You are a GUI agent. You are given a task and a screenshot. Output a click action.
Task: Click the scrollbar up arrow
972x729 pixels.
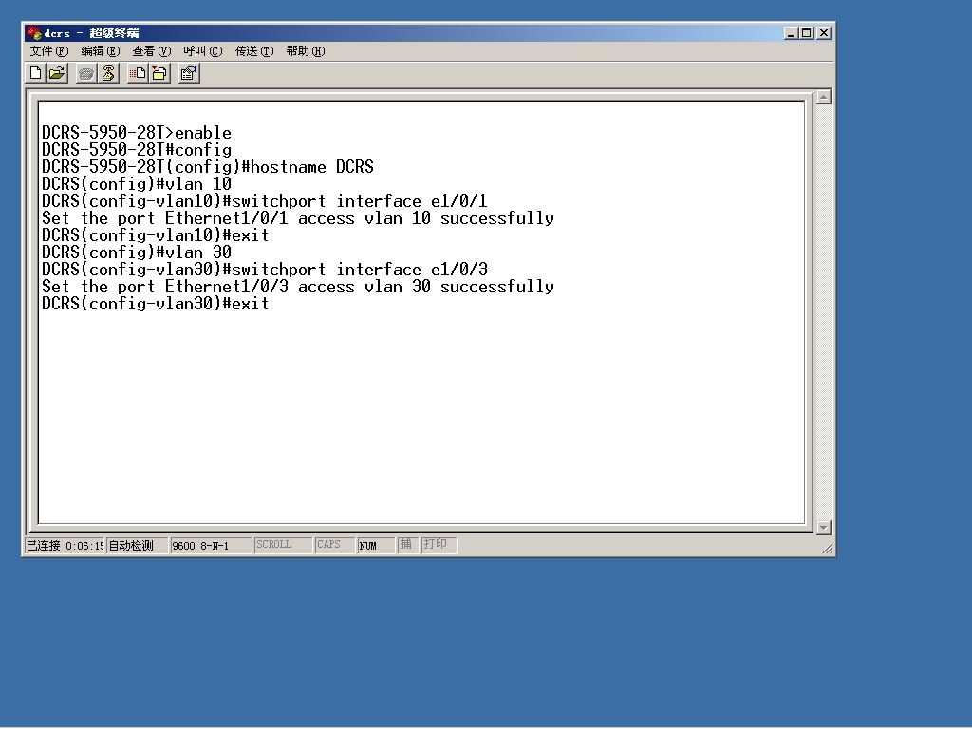[x=824, y=97]
